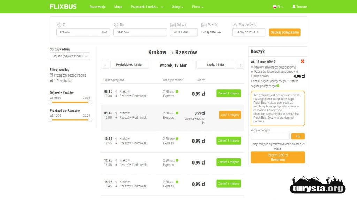The height and width of the screenshot is (200, 357).
Task: Click the kod promocyjny input field
Action: [270, 136]
